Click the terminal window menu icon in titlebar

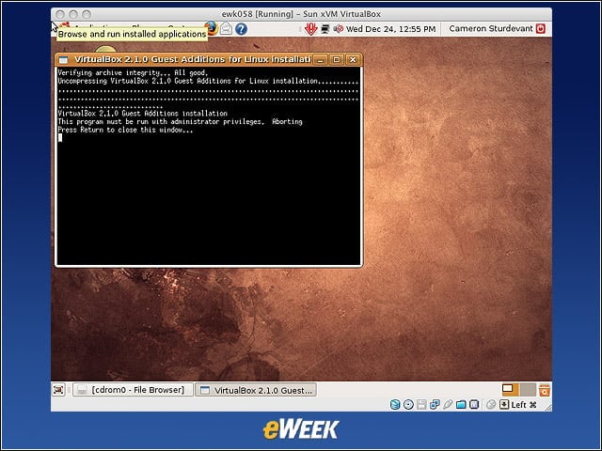coord(63,59)
